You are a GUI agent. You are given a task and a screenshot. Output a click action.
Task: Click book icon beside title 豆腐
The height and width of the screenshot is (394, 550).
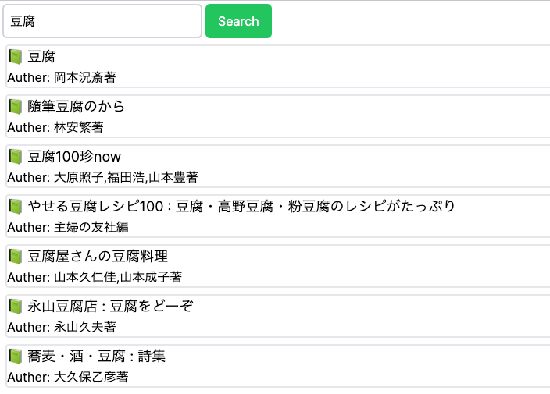[x=16, y=57]
